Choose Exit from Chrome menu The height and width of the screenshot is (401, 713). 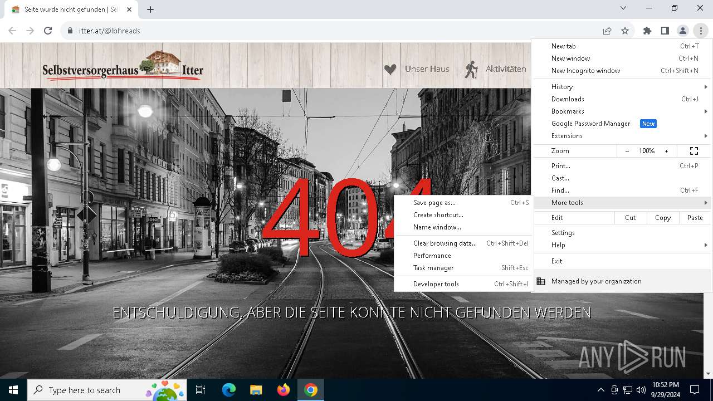[622, 261]
